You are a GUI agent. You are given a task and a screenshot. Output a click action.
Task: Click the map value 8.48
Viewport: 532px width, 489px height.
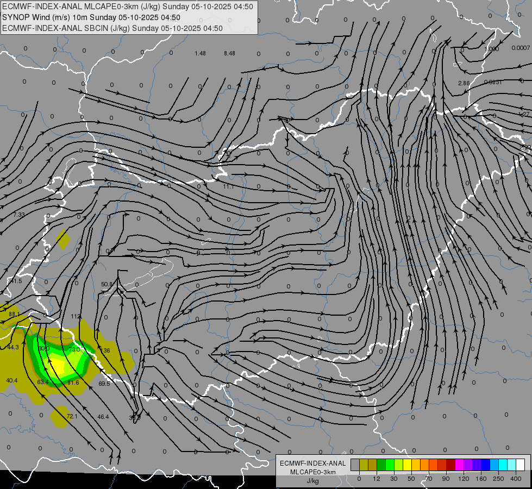click(229, 53)
